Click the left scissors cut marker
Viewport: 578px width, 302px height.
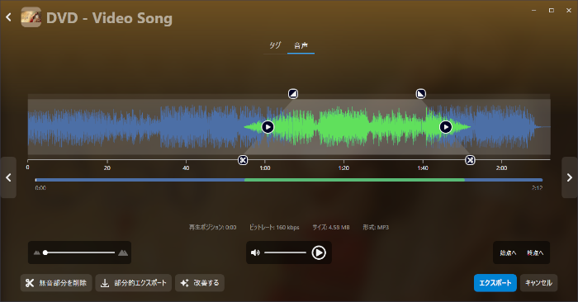coord(243,160)
